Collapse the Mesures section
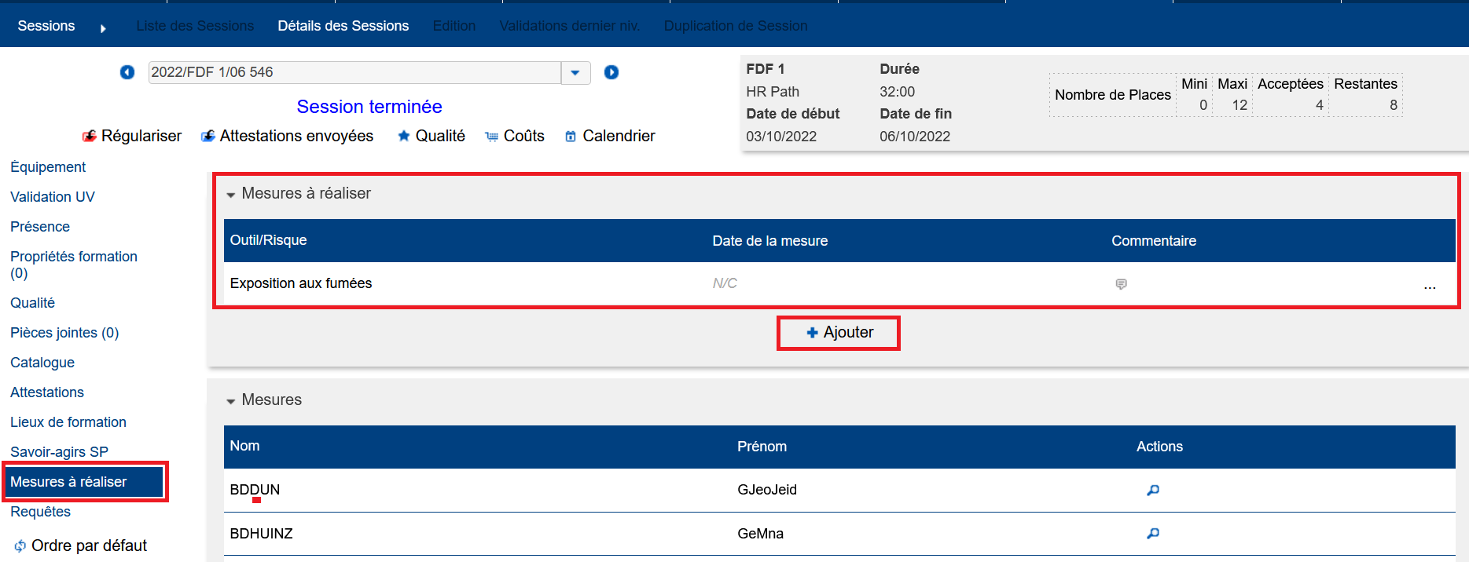 tap(231, 401)
